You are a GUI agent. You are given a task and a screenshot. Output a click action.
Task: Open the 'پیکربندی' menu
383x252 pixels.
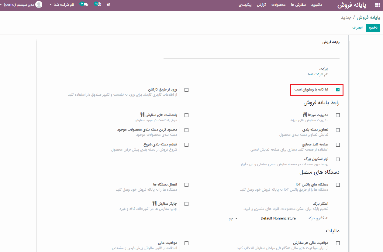click(x=245, y=5)
